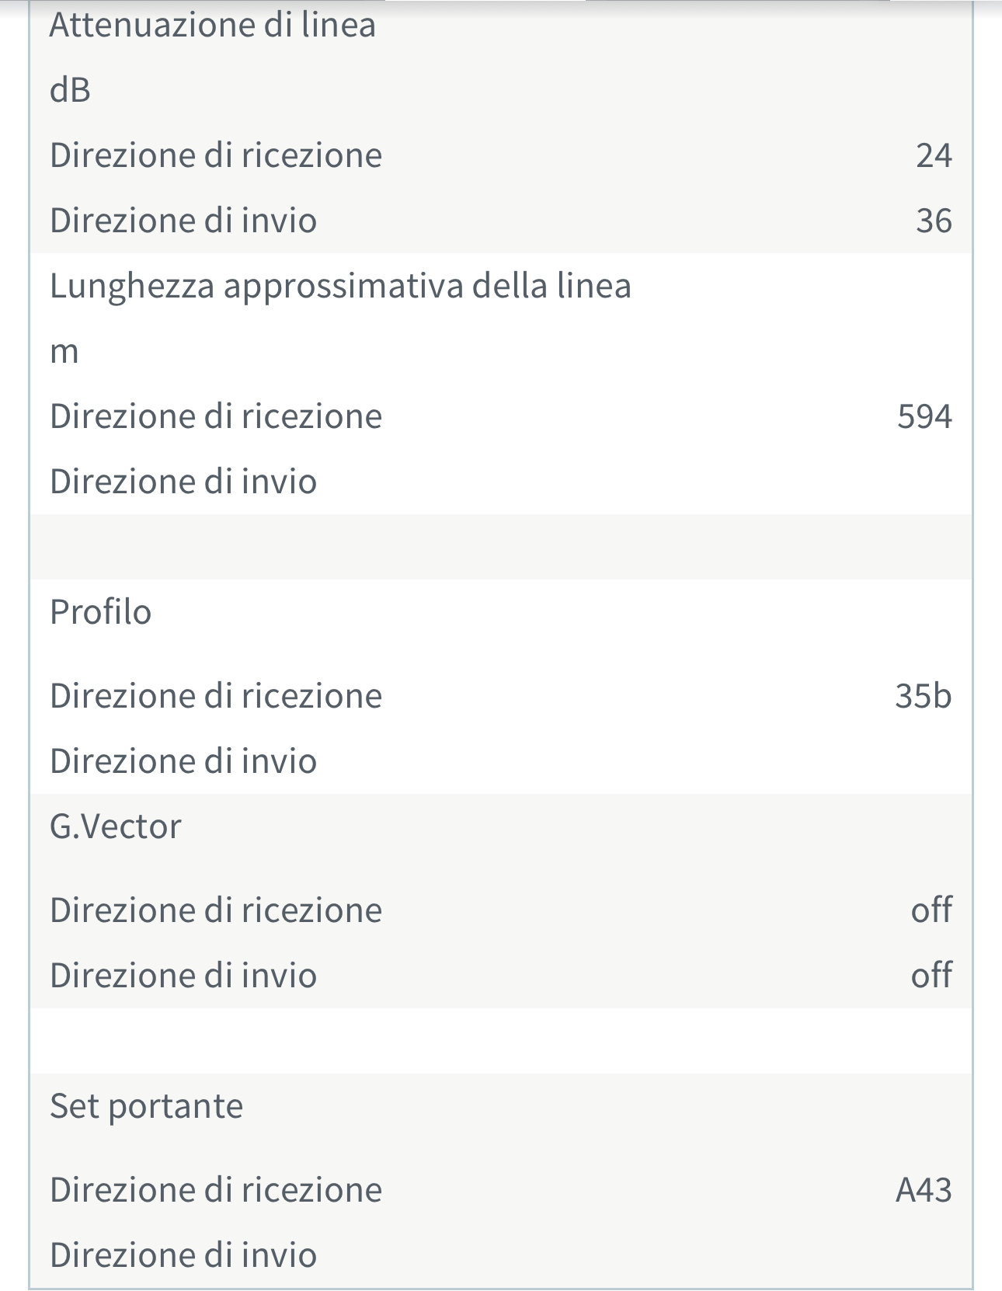This screenshot has width=1002, height=1291.
Task: Click "Direzione di invio" under Set portante
Action: (183, 1255)
